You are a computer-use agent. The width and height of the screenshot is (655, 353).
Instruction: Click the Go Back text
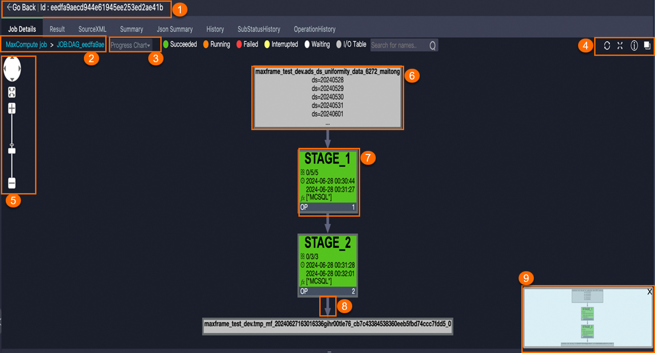click(x=24, y=8)
